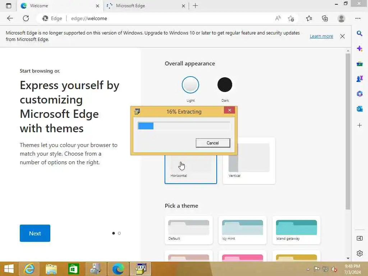Pick the Icy mint theme
This screenshot has height=276, width=368.
pyautogui.click(x=243, y=230)
